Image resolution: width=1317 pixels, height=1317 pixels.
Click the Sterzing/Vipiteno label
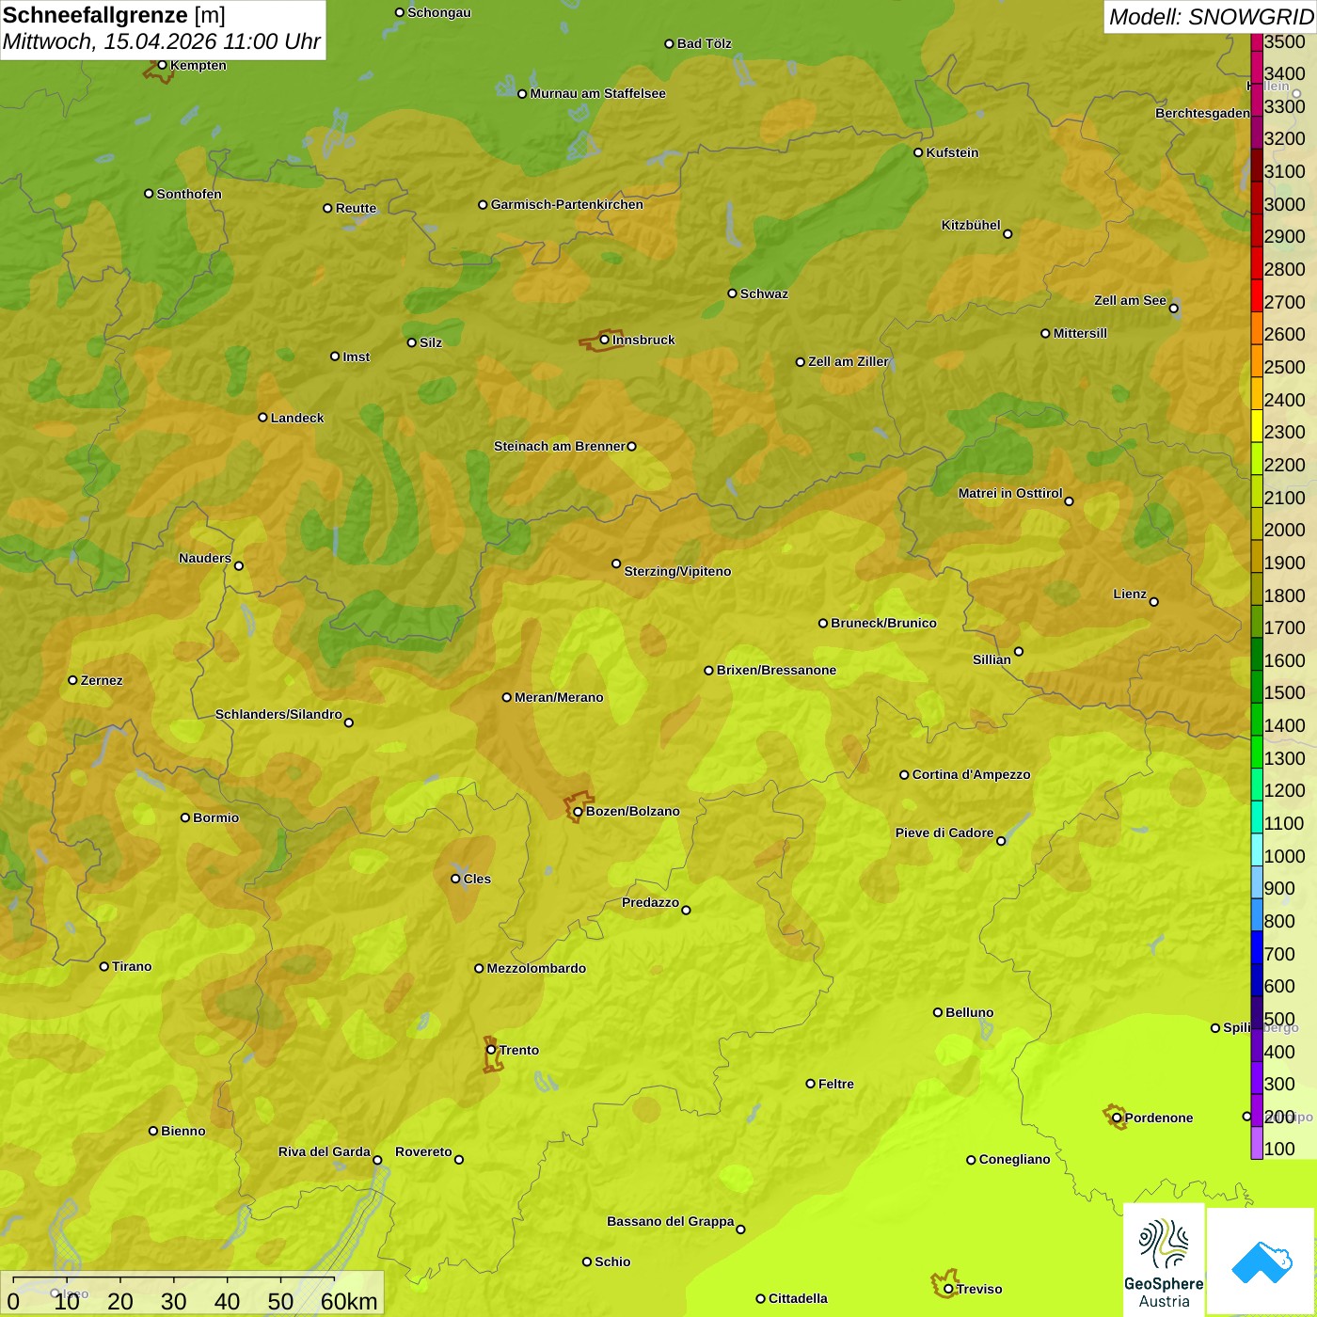click(677, 571)
